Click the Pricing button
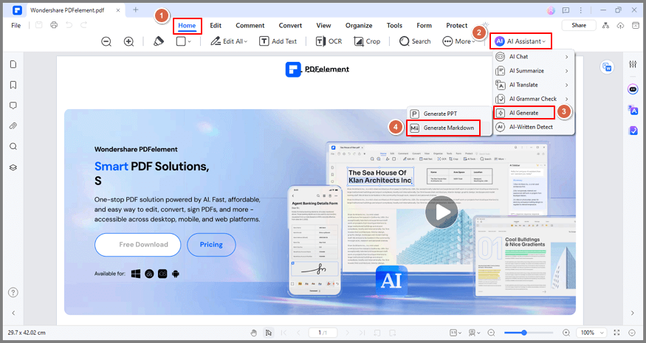The height and width of the screenshot is (343, 646). [211, 245]
